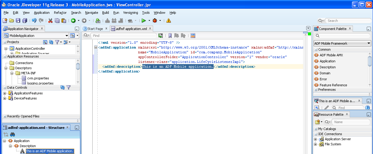Viewport: 373px width, 154px height.
Task: Close the Application Navigator tab
Action: (x=42, y=28)
